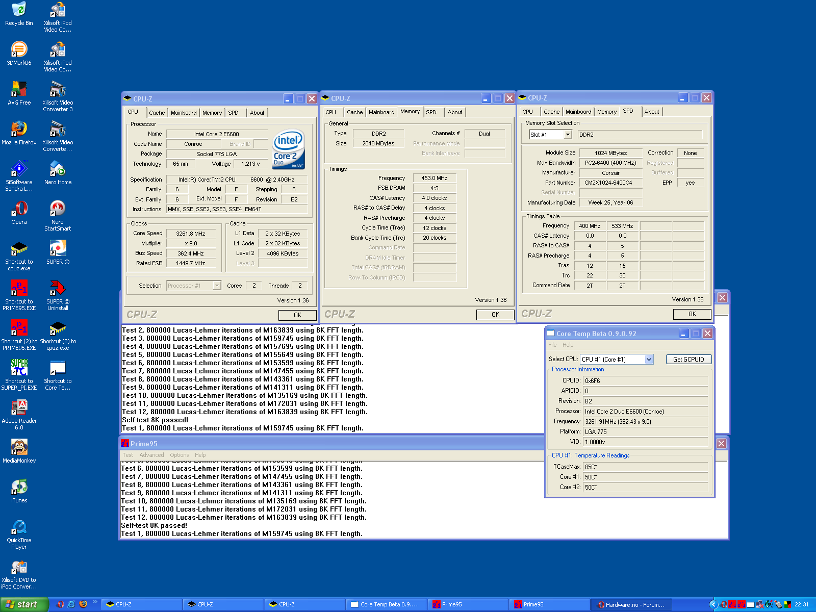Select the Nero Home desktop icon
The height and width of the screenshot is (612, 816).
[x=58, y=173]
